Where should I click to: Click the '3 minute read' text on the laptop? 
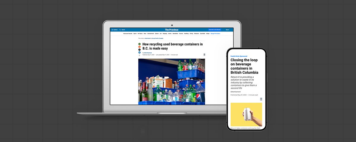coord(174,55)
